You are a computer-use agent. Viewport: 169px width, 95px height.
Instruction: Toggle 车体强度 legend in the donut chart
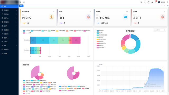click(100, 41)
